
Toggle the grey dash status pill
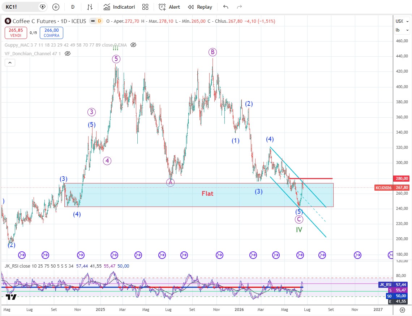coord(93,21)
